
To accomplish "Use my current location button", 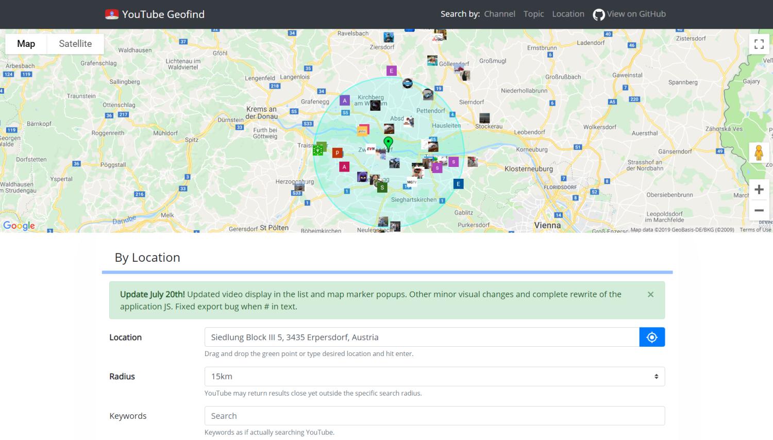I will (x=652, y=337).
